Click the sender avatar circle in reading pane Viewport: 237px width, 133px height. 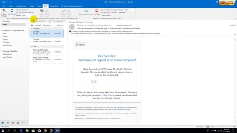tap(72, 27)
